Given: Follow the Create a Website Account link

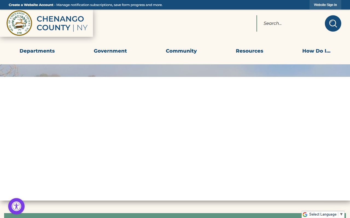Looking at the screenshot, I should tap(31, 5).
